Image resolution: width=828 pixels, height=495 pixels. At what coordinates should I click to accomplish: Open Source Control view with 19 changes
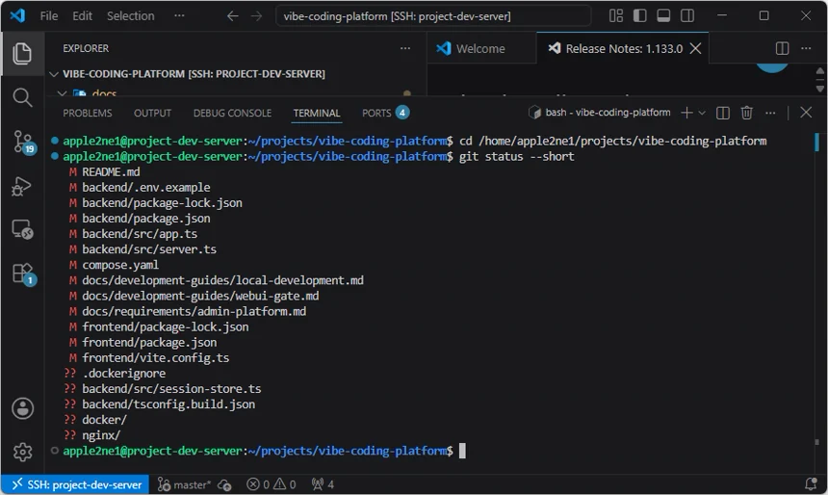tap(23, 143)
